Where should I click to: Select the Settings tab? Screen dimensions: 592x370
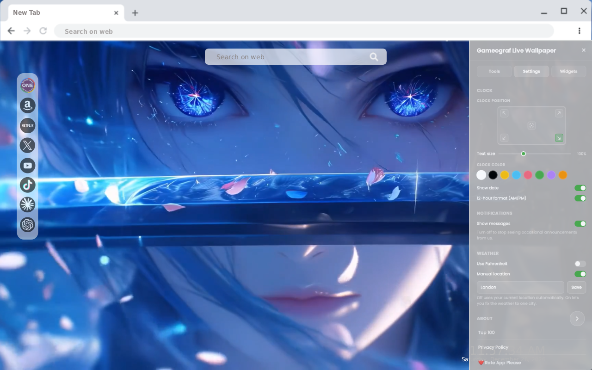pos(531,71)
